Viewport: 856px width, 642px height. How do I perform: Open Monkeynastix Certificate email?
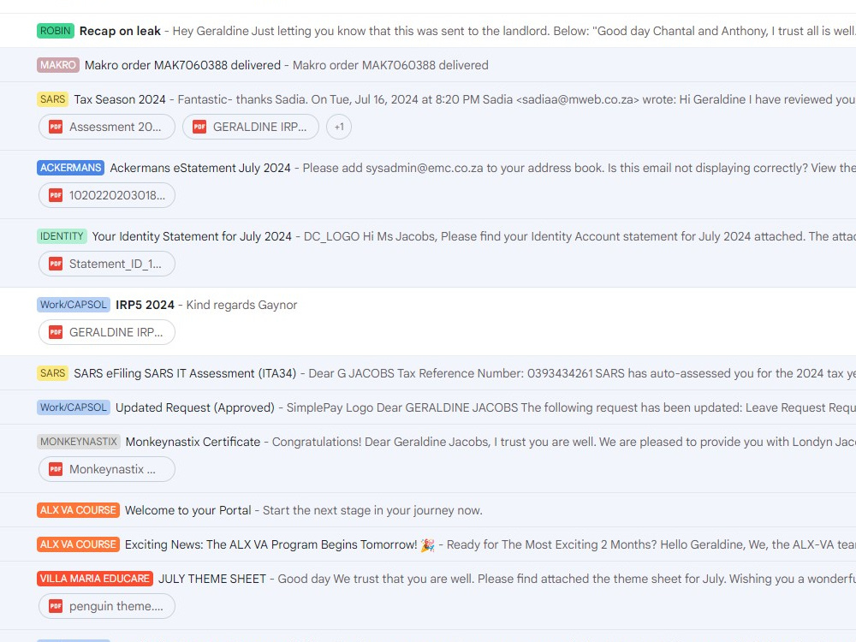click(x=193, y=442)
